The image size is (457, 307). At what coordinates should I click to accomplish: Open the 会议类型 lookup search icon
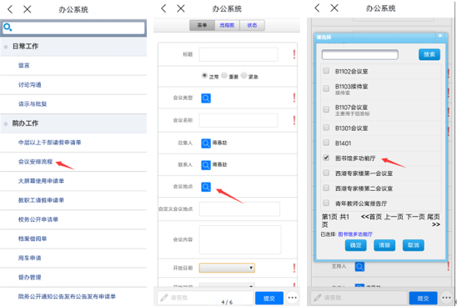click(x=206, y=98)
